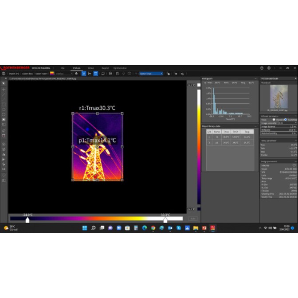The image size is (298, 298).
Task: Open the File menu
Action: tap(63, 68)
